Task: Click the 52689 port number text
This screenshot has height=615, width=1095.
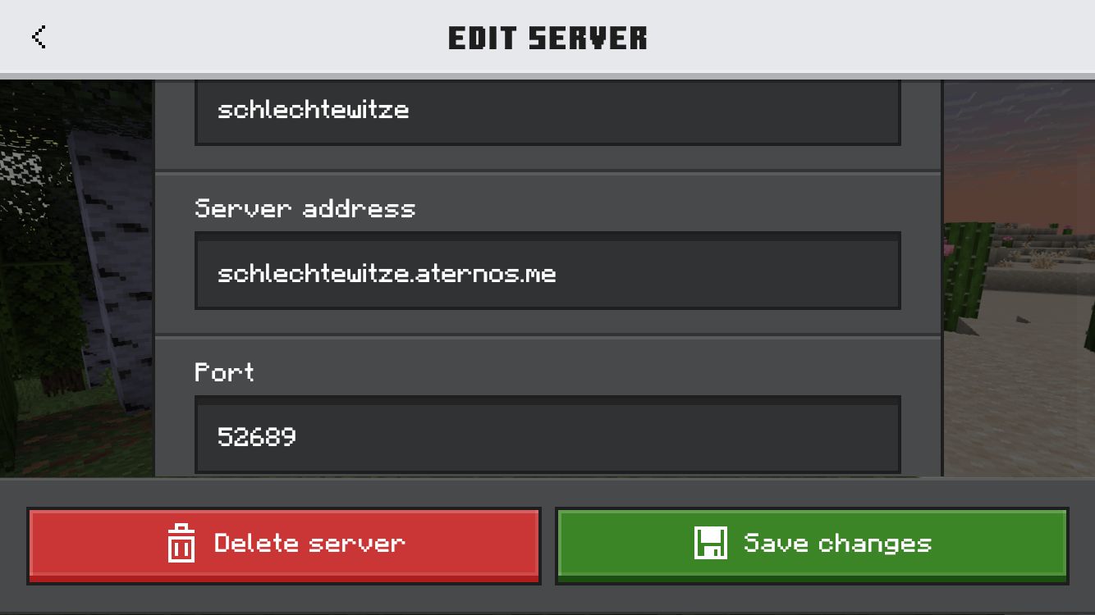Action: (256, 435)
